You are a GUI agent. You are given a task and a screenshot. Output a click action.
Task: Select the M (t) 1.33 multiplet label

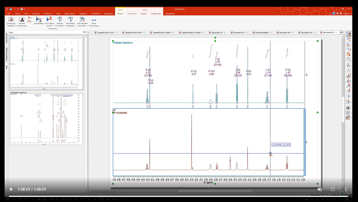click(x=288, y=73)
